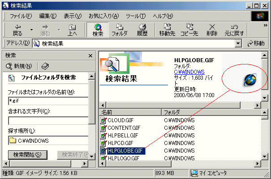Image resolution: width=271 pixels, height=179 pixels.
Task: Click the down arrow of search pane scrollbar
Action: click(x=91, y=156)
